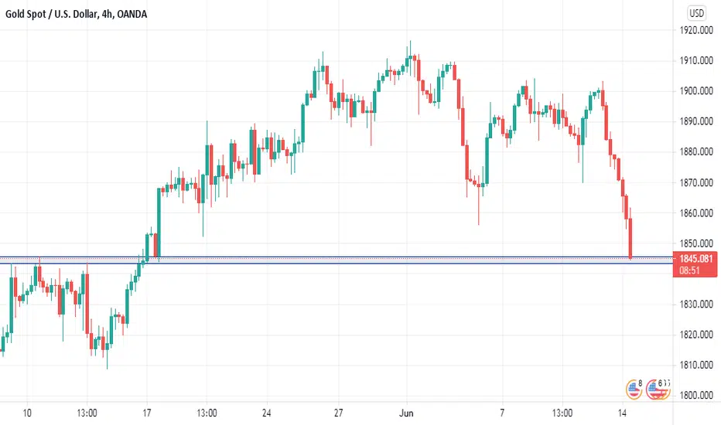Click the 1900.000 price scale label
721x425 pixels.
(x=696, y=91)
